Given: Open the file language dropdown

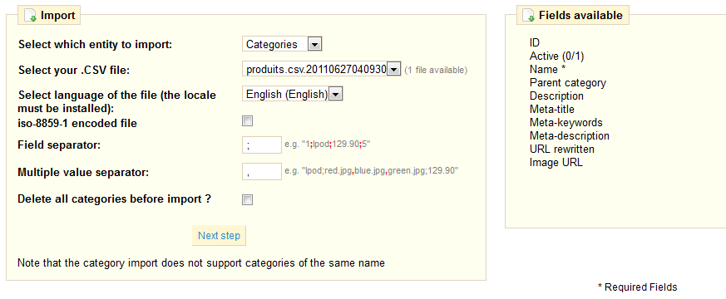Looking at the screenshot, I should coord(292,95).
